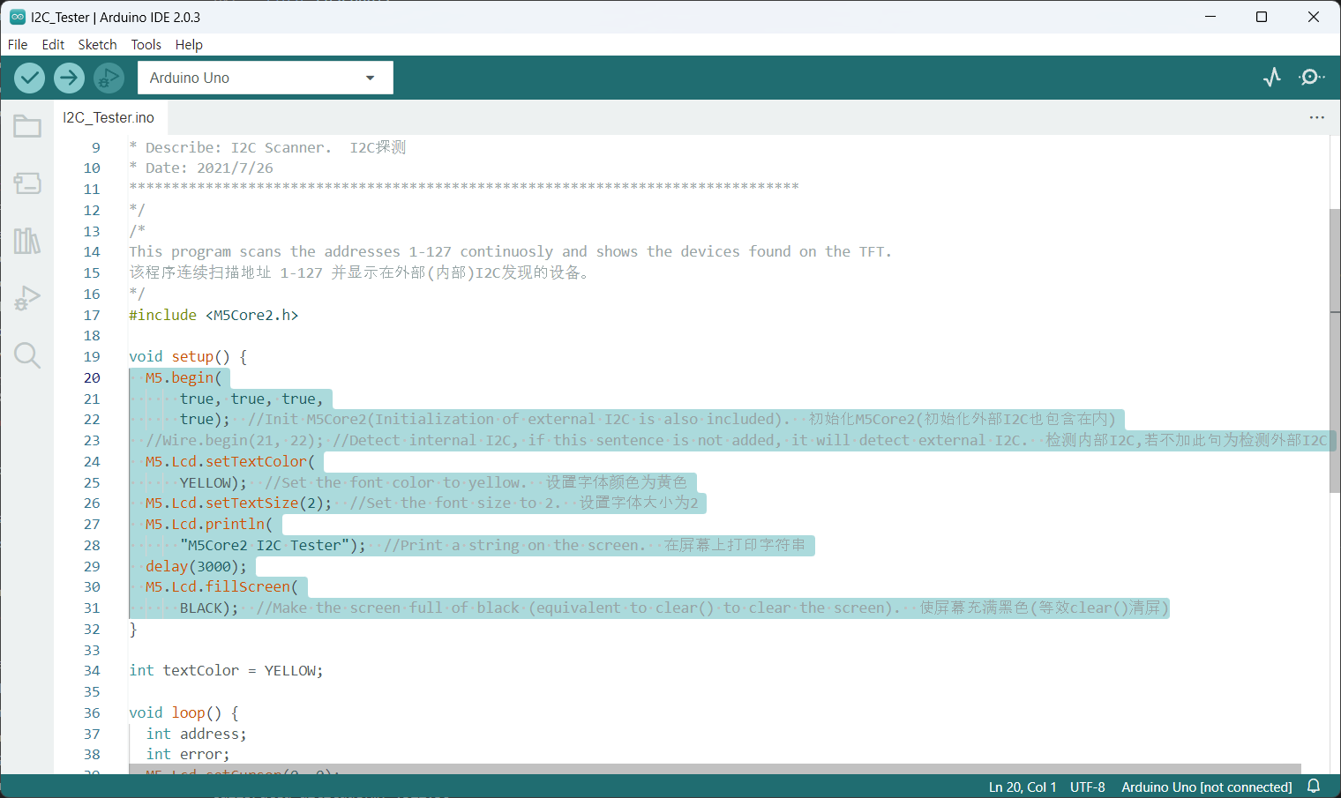
Task: Click the UTF-8 encoding status entry
Action: coord(1088,787)
